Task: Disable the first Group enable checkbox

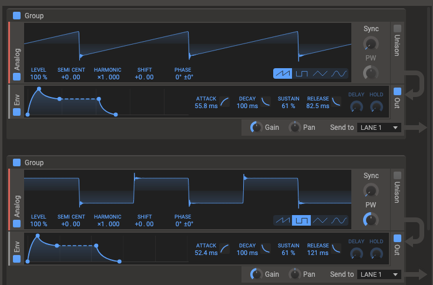Action: tap(16, 16)
